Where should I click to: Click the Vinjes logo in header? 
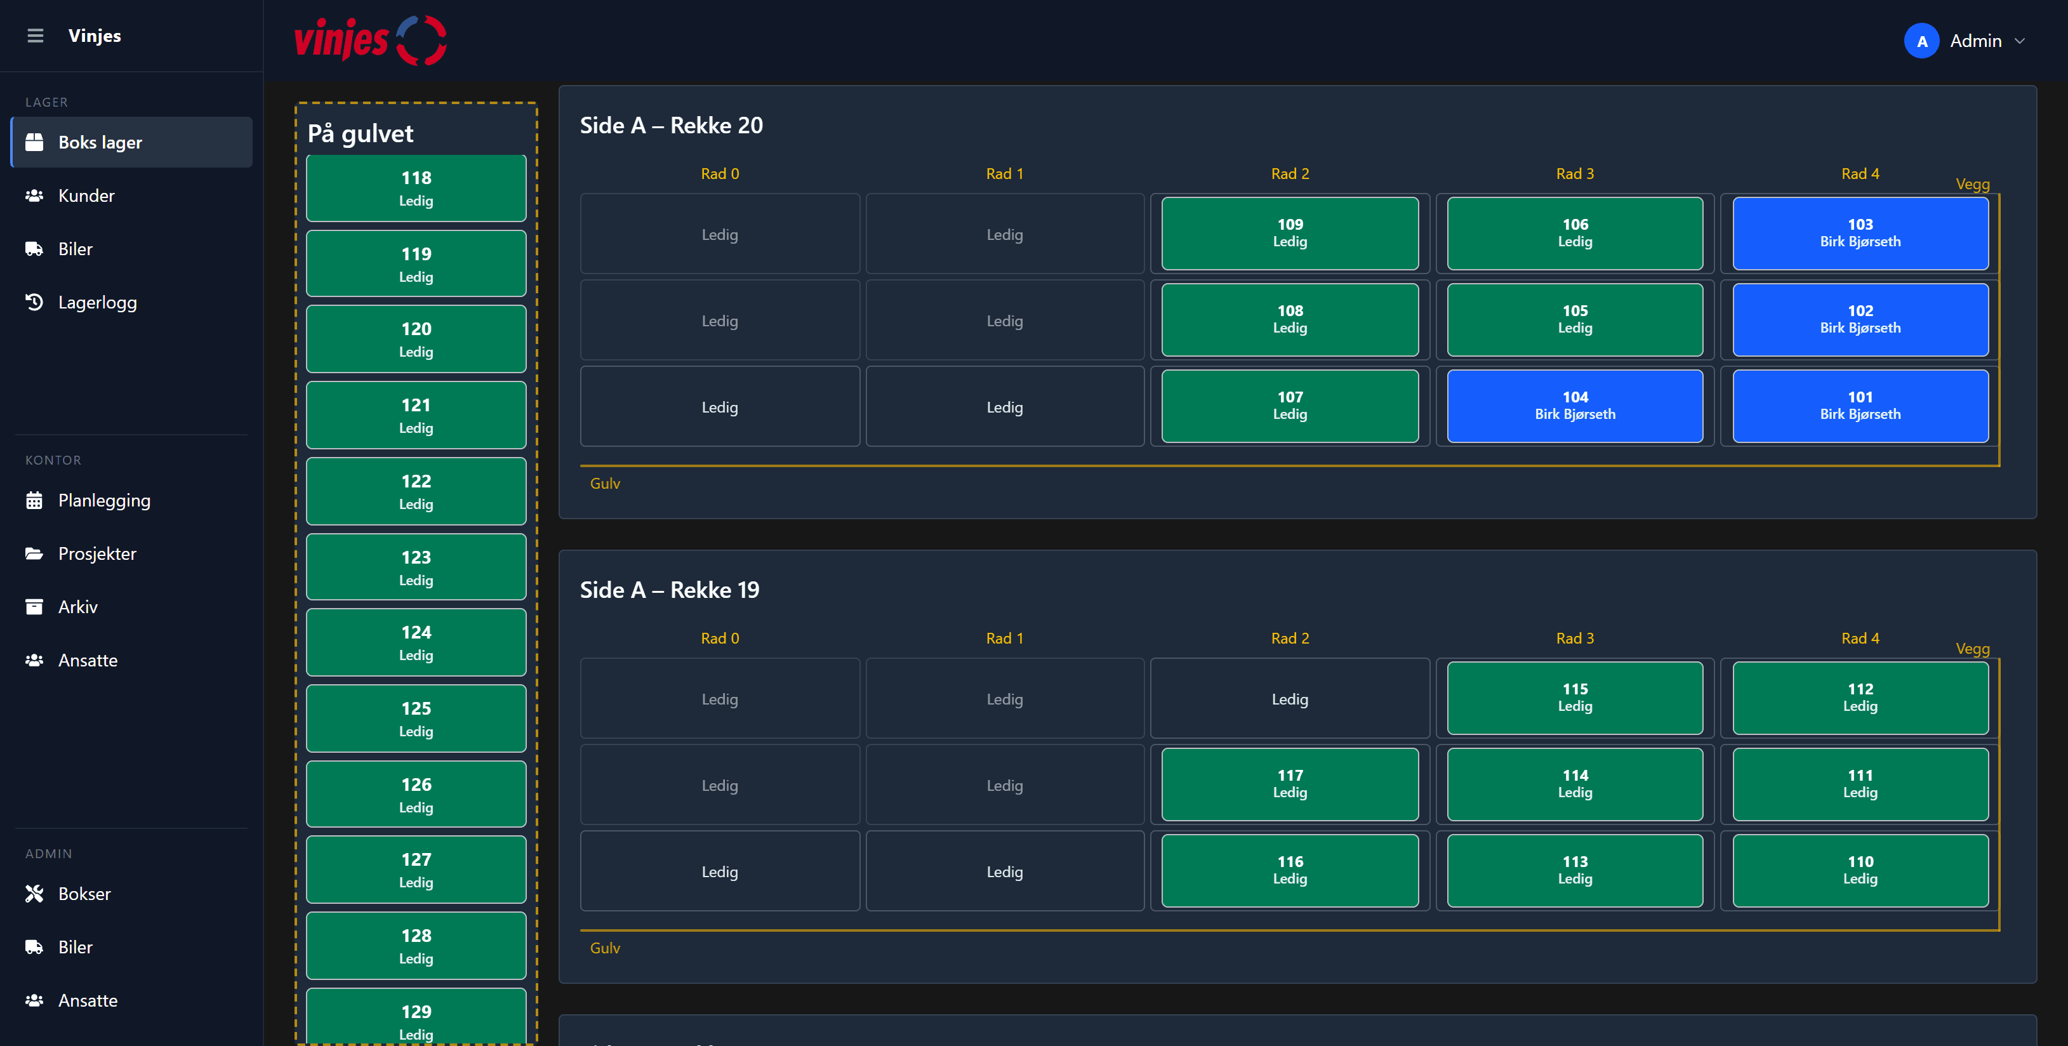370,40
